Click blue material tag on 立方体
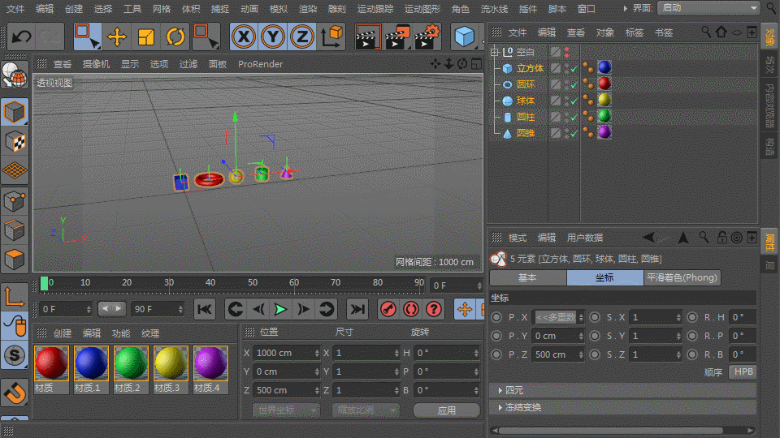The height and width of the screenshot is (438, 780). (604, 67)
